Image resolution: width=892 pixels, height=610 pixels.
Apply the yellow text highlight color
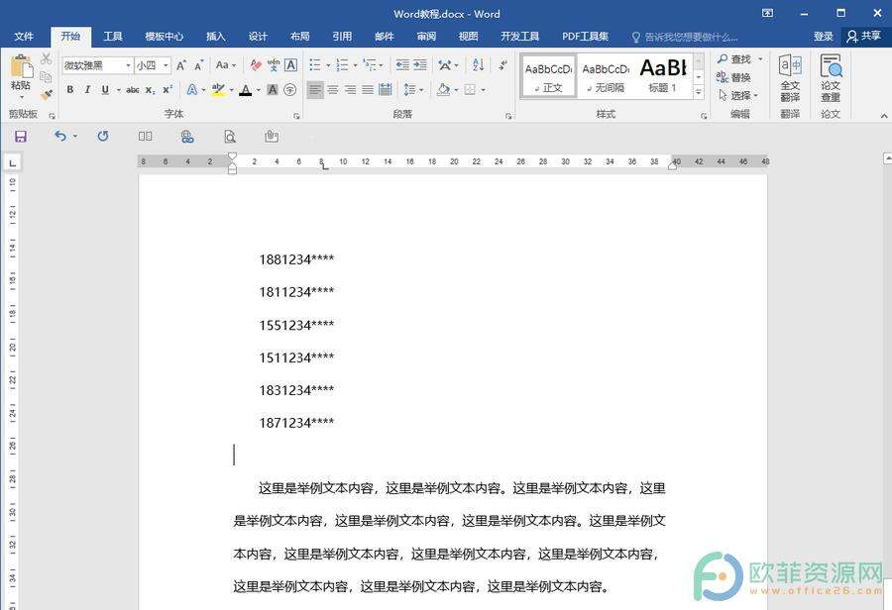tap(218, 90)
